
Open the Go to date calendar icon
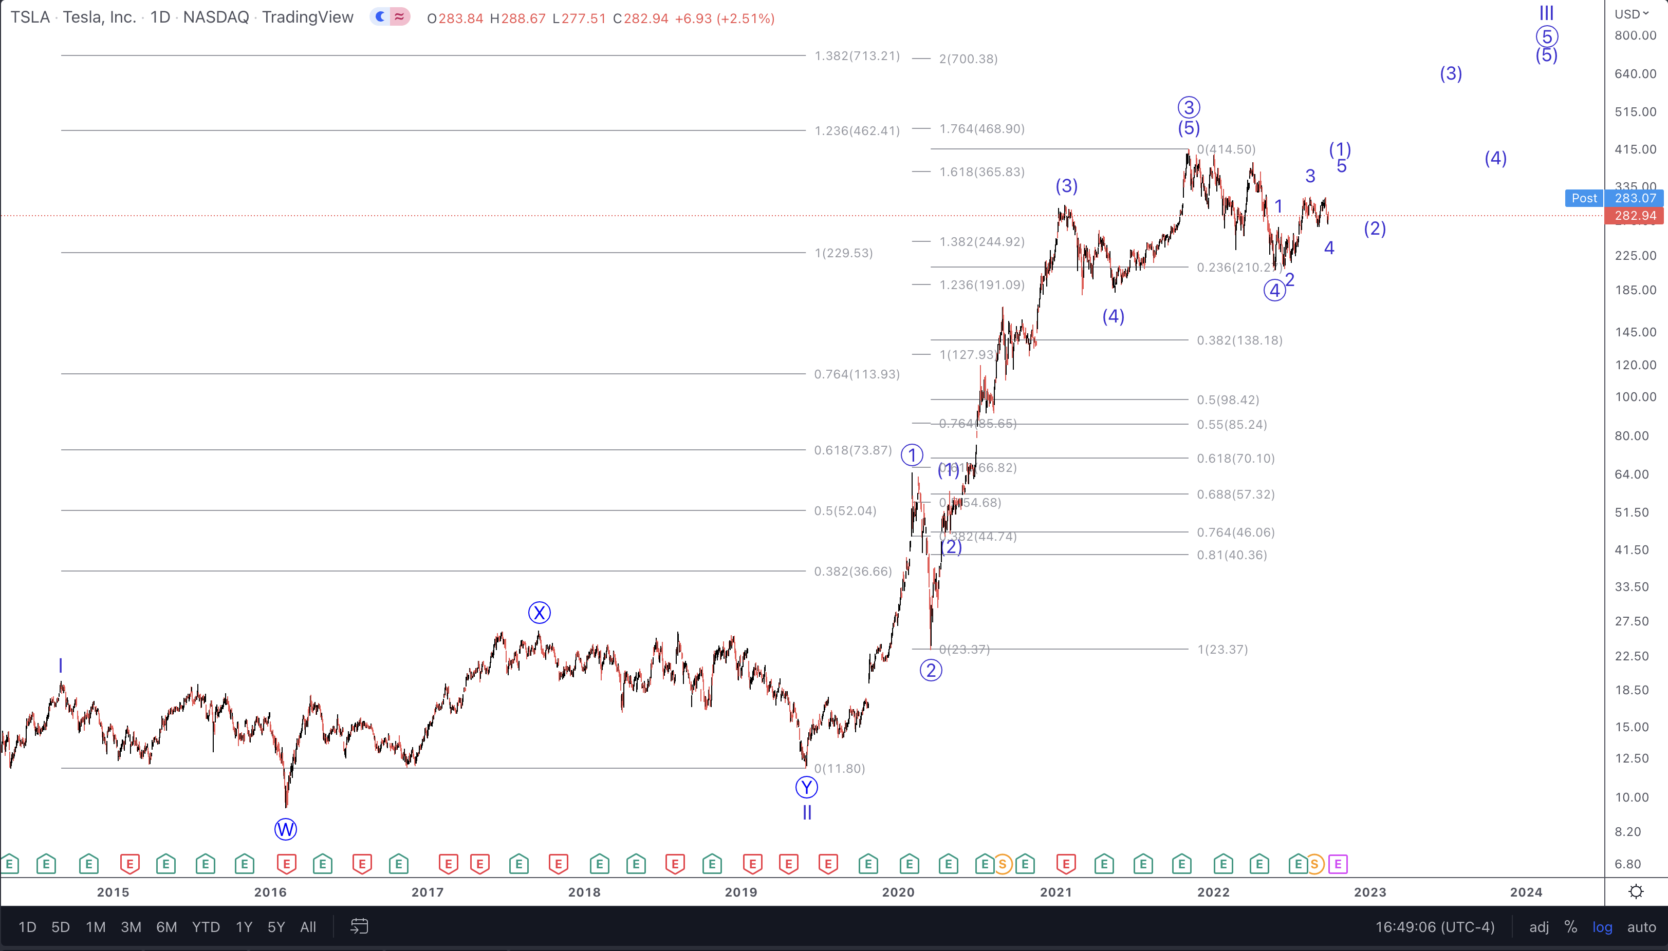click(360, 926)
